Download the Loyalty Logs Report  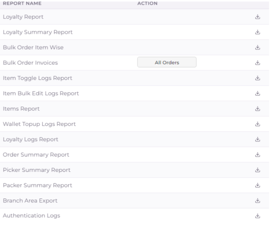tap(257, 139)
